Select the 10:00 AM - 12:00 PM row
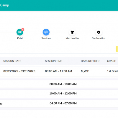The image size is (118, 118). point(59,94)
